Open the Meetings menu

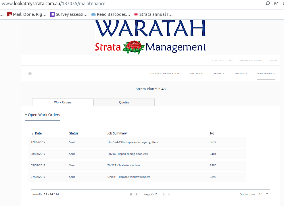point(241,73)
